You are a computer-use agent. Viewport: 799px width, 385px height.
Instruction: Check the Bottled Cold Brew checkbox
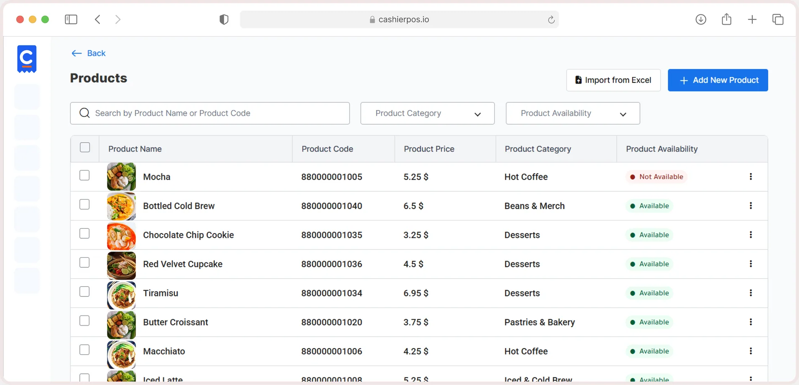pyautogui.click(x=84, y=205)
